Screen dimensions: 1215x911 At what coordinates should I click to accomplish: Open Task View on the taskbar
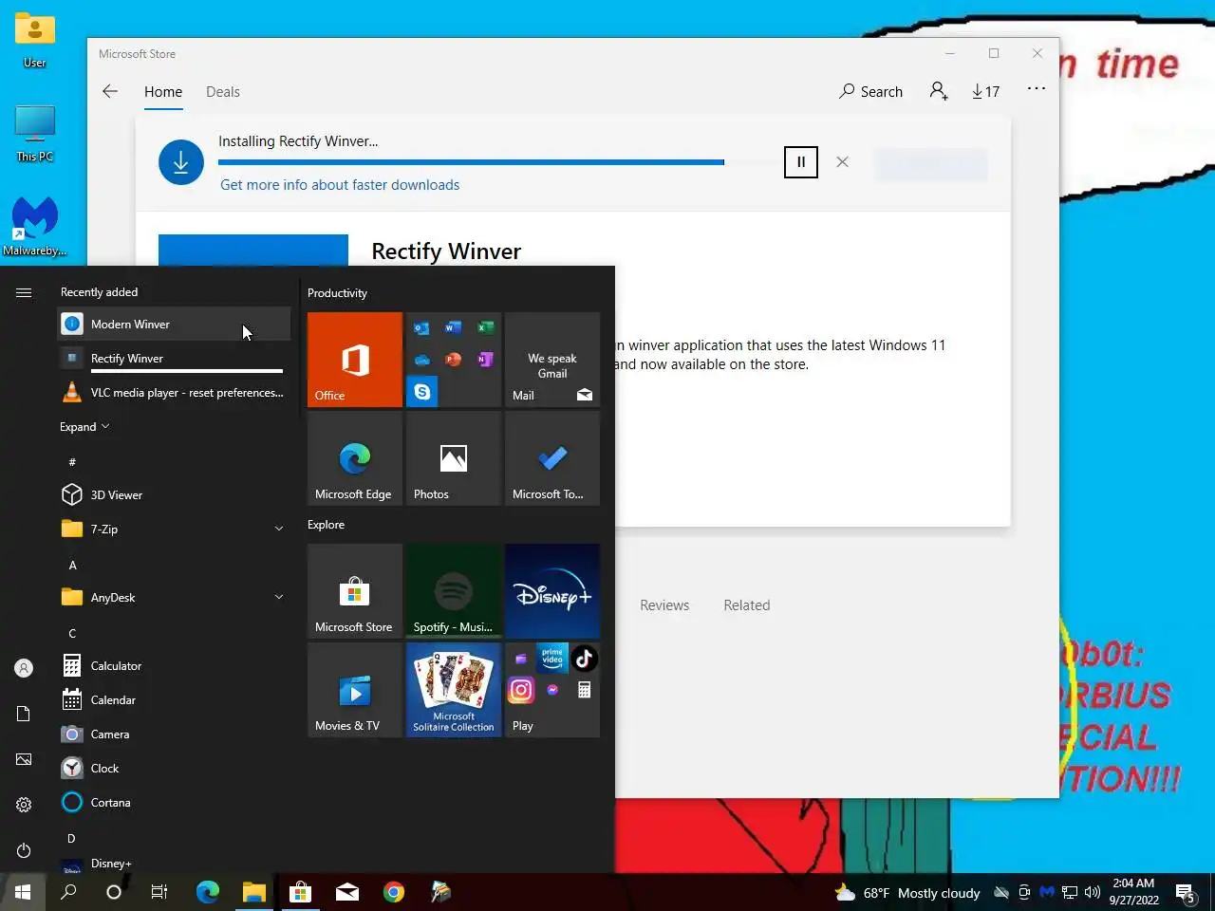(159, 892)
